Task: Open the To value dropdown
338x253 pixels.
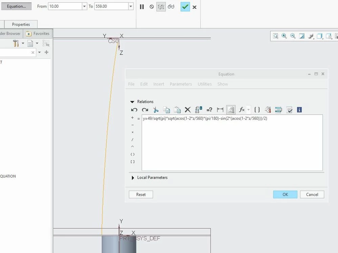Action: coord(131,6)
